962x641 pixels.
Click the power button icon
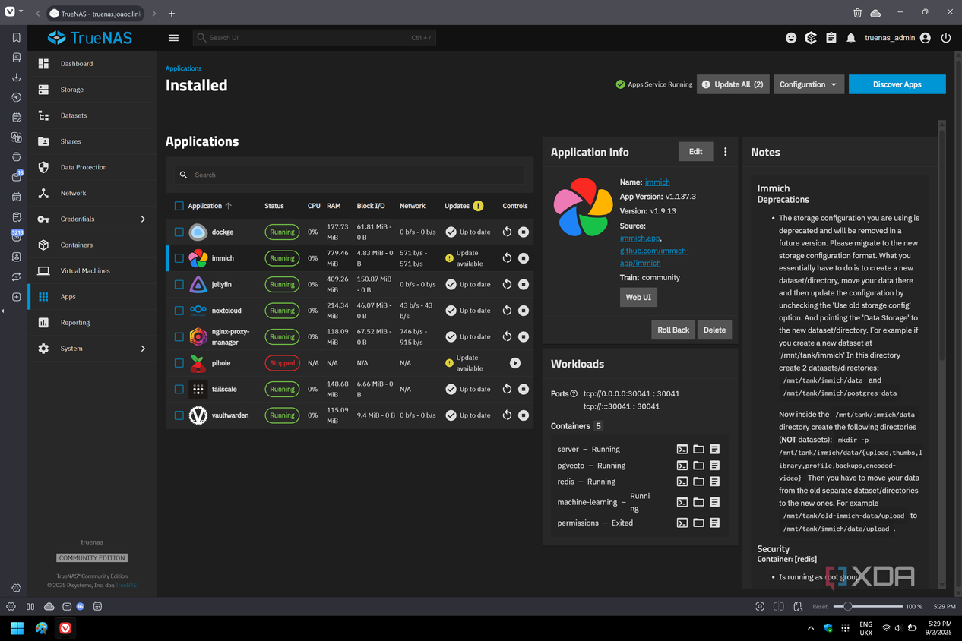point(946,38)
